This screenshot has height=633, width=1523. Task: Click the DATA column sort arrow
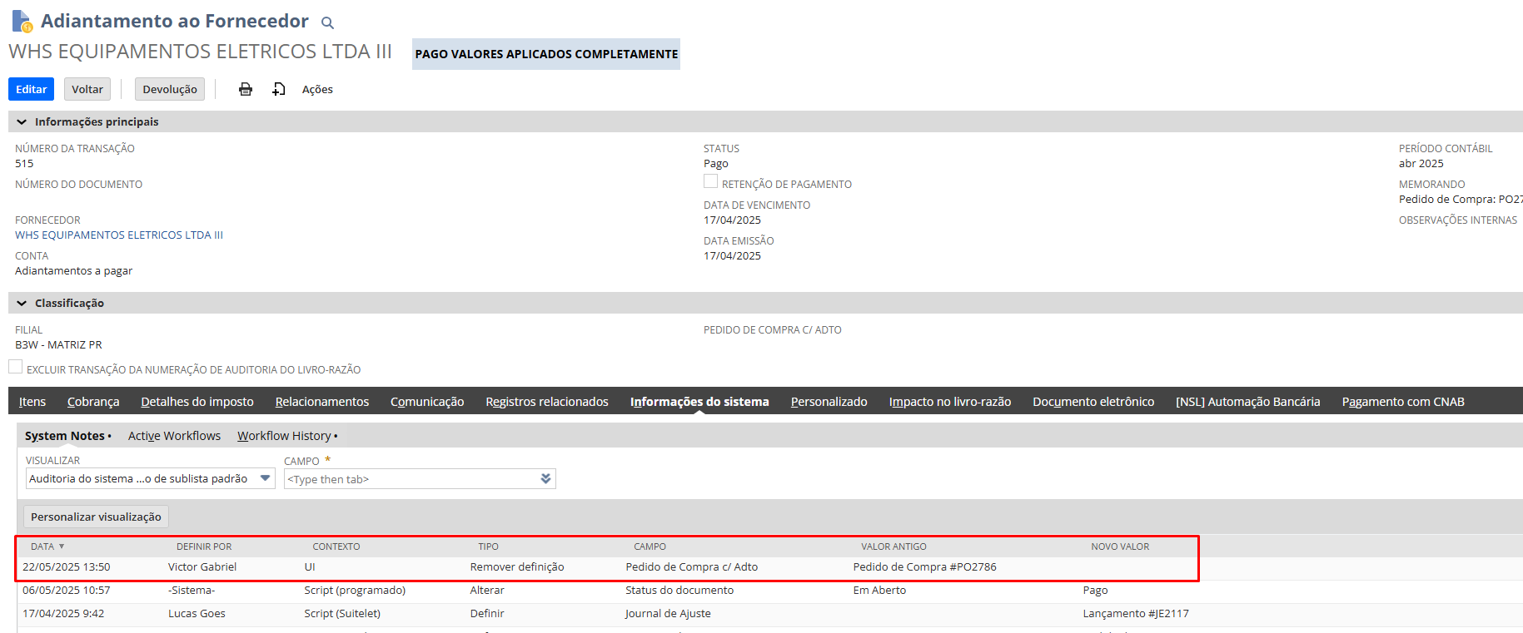62,546
